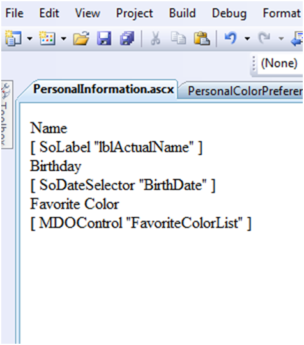Switch to the PersonalColorPreferences tab
304x345 pixels.
[242, 91]
